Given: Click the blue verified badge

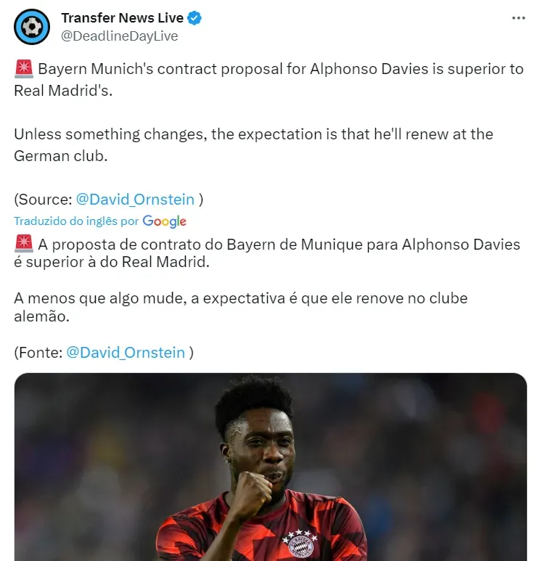Looking at the screenshot, I should tap(195, 18).
